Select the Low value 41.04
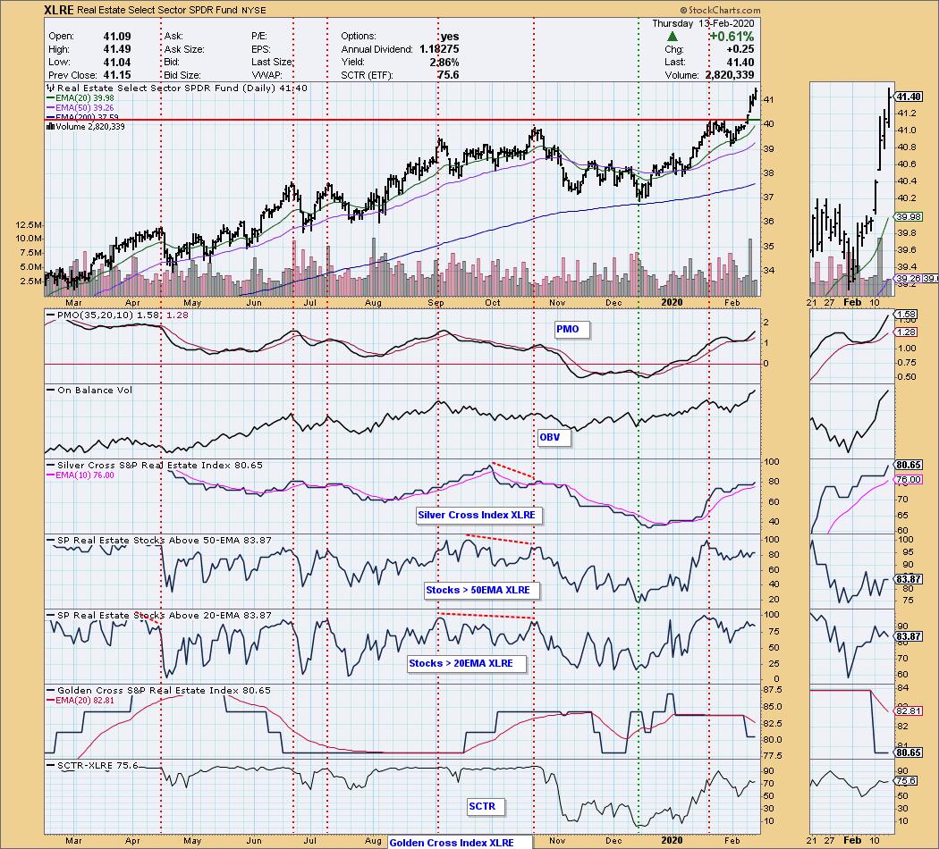 (x=117, y=63)
